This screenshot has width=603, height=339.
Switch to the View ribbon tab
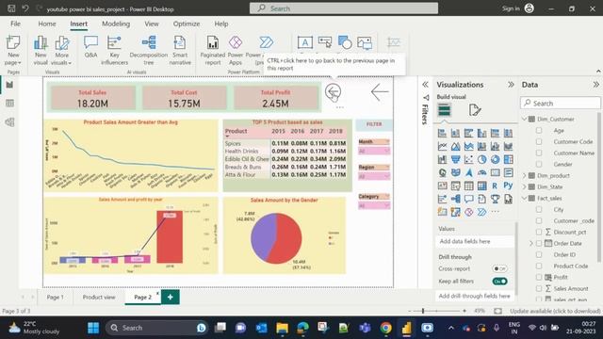pos(152,24)
